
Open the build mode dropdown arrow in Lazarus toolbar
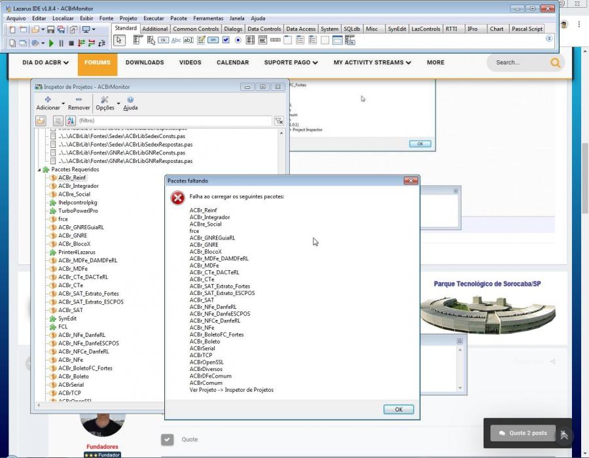94,29
